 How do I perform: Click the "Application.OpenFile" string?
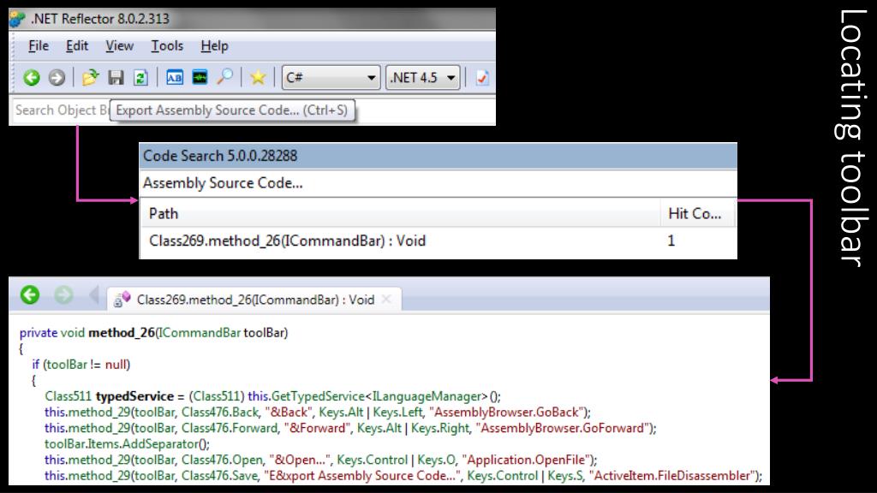click(x=527, y=460)
